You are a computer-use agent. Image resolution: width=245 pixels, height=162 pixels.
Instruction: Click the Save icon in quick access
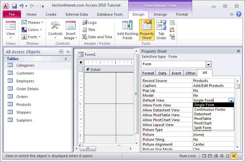(x=14, y=6)
